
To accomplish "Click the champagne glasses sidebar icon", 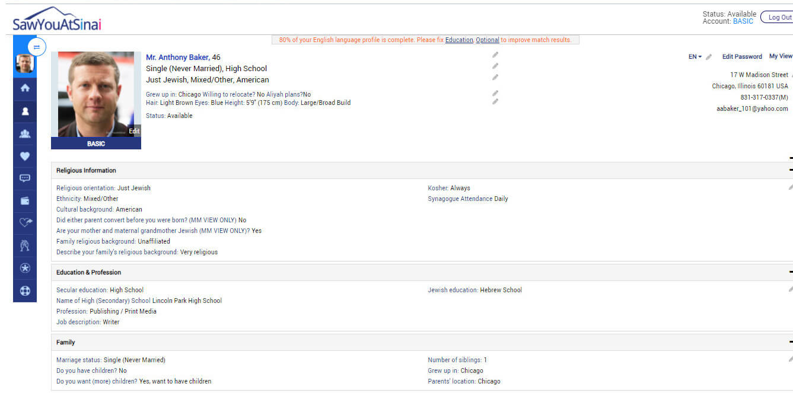I will (25, 245).
